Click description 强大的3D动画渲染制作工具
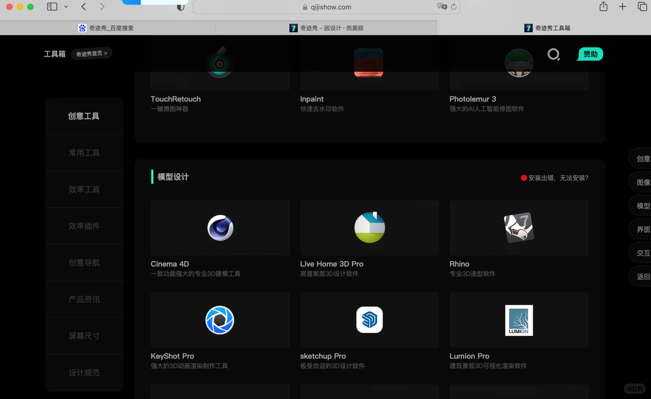The image size is (651, 399). (x=189, y=366)
